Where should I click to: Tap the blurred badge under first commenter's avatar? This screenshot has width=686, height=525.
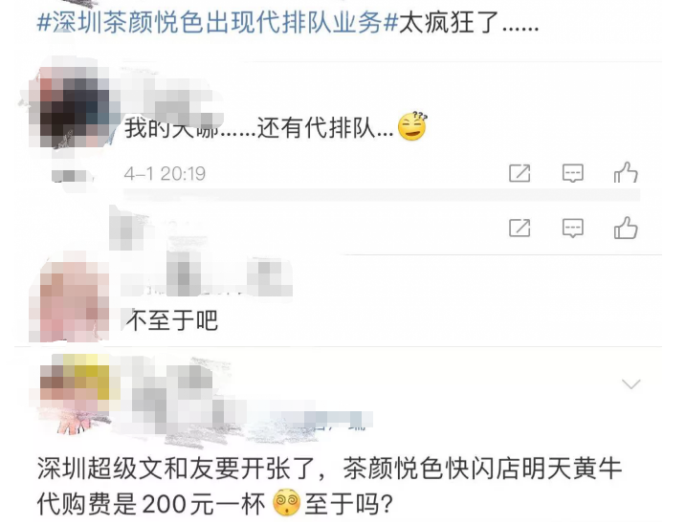72,176
